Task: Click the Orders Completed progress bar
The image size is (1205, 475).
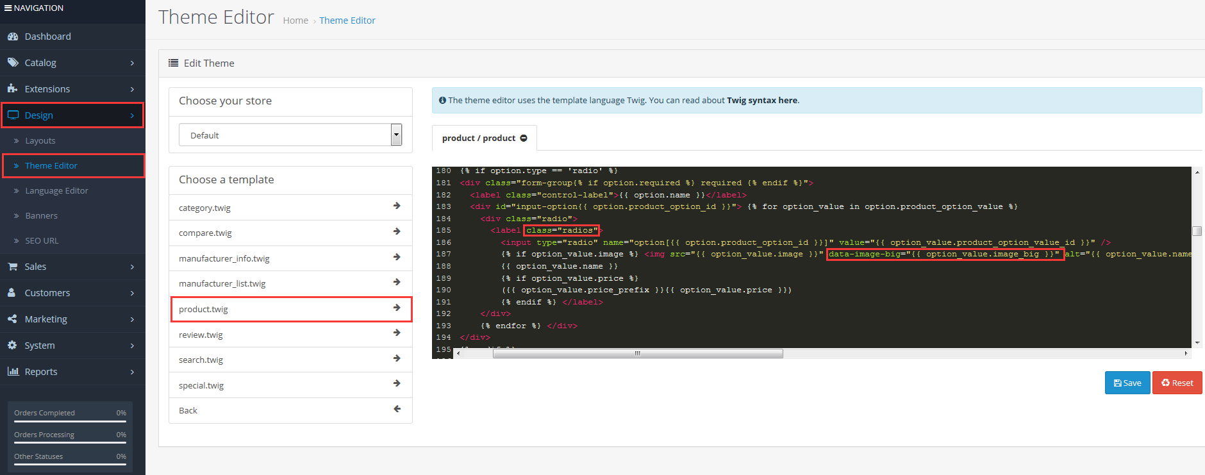Action: 70,421
